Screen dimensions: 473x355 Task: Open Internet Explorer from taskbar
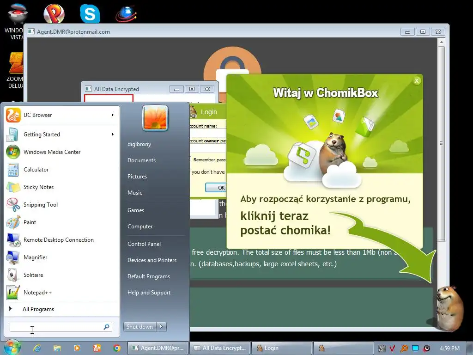coord(37,348)
